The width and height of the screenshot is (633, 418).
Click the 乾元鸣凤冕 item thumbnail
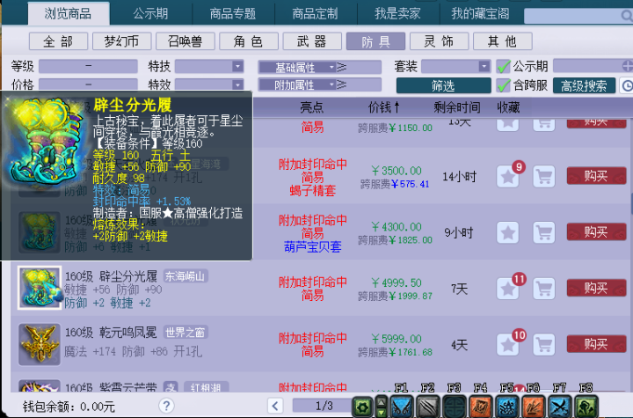tap(40, 344)
